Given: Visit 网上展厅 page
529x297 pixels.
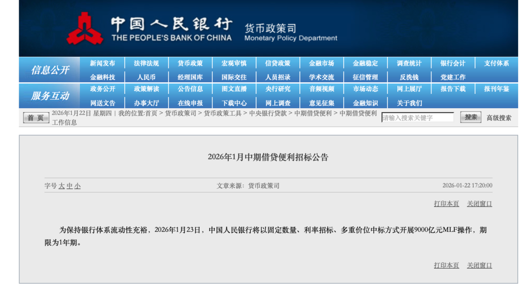Looking at the screenshot, I should tap(409, 89).
